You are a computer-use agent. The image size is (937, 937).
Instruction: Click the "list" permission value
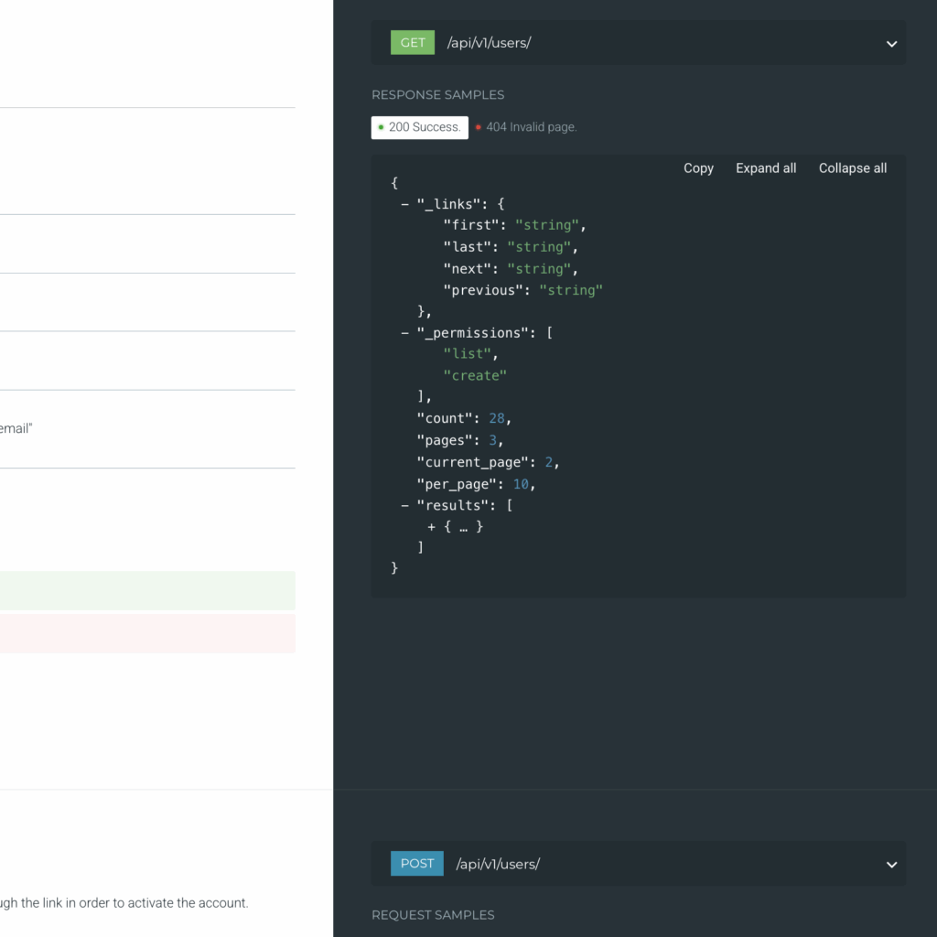(467, 354)
